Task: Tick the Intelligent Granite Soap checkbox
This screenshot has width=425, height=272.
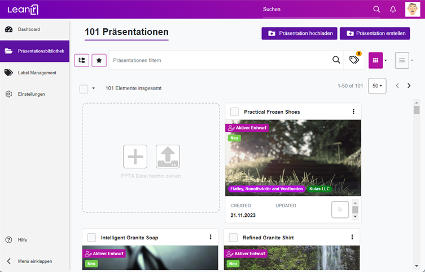Action: (91, 238)
